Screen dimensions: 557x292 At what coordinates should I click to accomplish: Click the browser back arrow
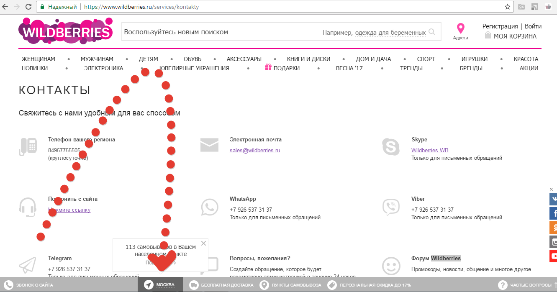5,7
